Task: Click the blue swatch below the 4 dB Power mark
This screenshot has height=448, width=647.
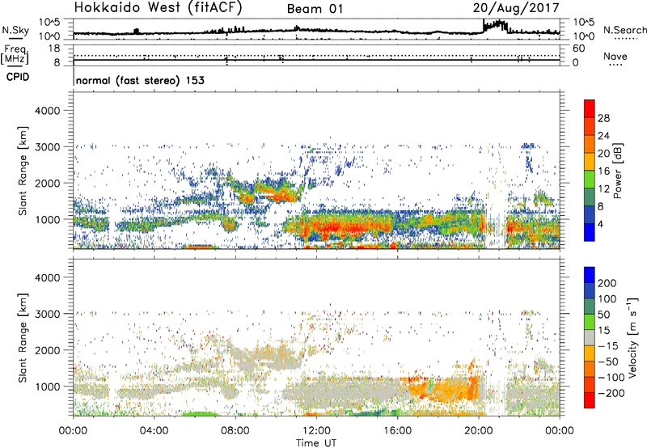Action: point(590,232)
